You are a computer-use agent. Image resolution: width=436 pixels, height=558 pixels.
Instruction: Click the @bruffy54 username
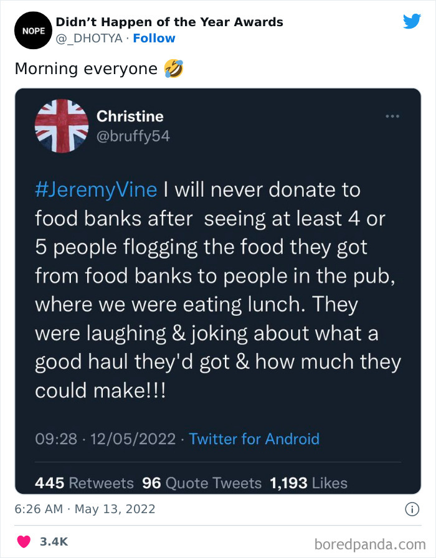[133, 136]
